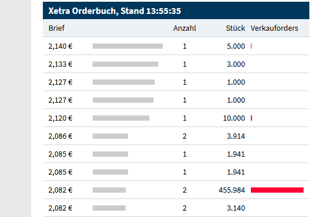
Task: Click the Xetra Orderbuch header title
Action: (x=115, y=11)
